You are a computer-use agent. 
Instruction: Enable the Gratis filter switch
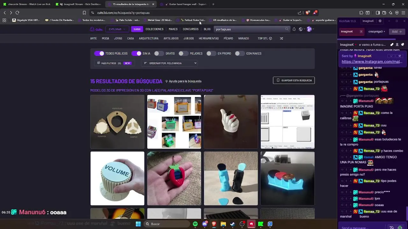pyautogui.click(x=159, y=53)
